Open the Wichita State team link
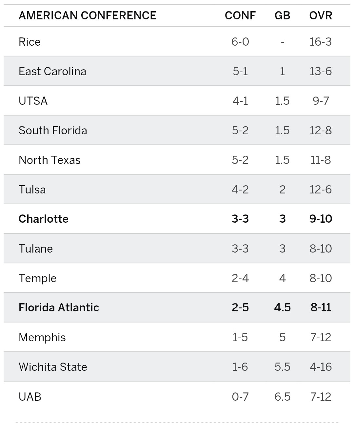 (x=53, y=367)
